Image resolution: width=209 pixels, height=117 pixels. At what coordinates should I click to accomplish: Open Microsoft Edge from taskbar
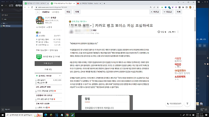click(x=46, y=115)
